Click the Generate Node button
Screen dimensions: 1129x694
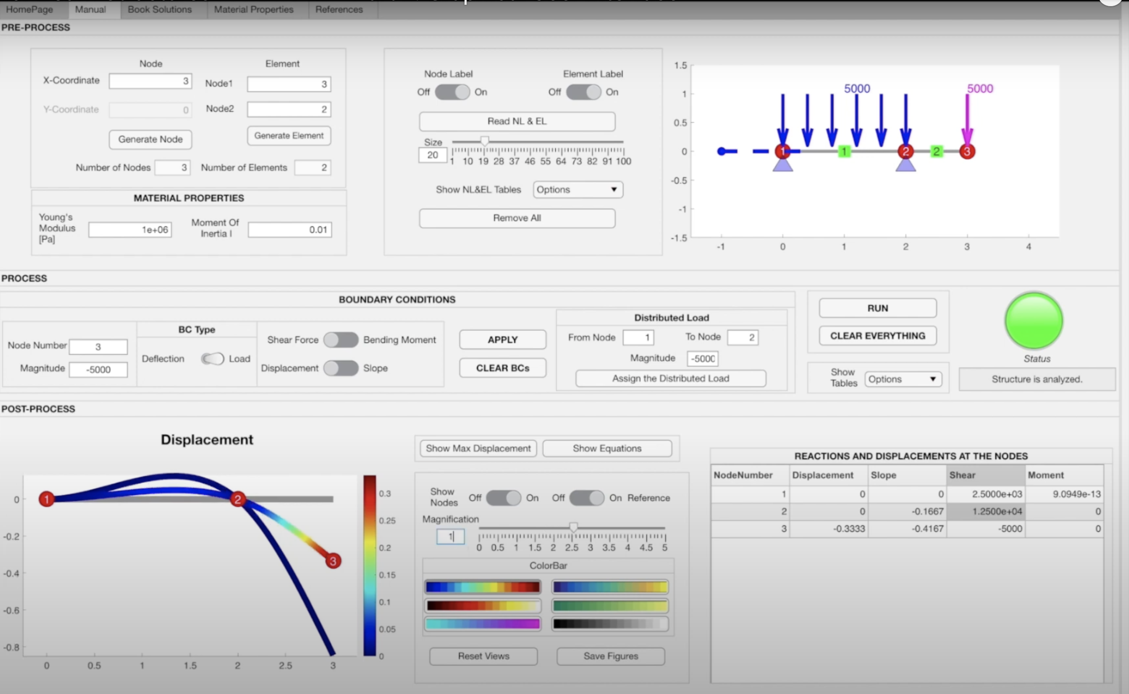coord(150,139)
